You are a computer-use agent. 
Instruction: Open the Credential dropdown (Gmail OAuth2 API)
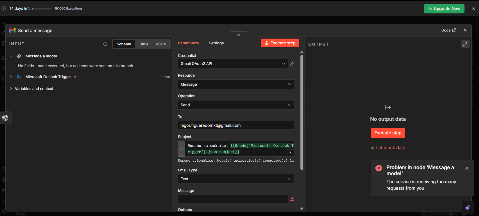coord(233,64)
